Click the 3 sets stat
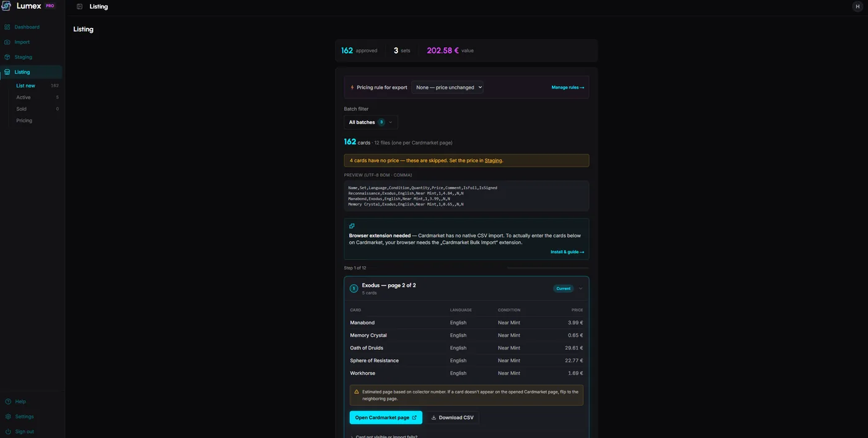 coord(402,50)
